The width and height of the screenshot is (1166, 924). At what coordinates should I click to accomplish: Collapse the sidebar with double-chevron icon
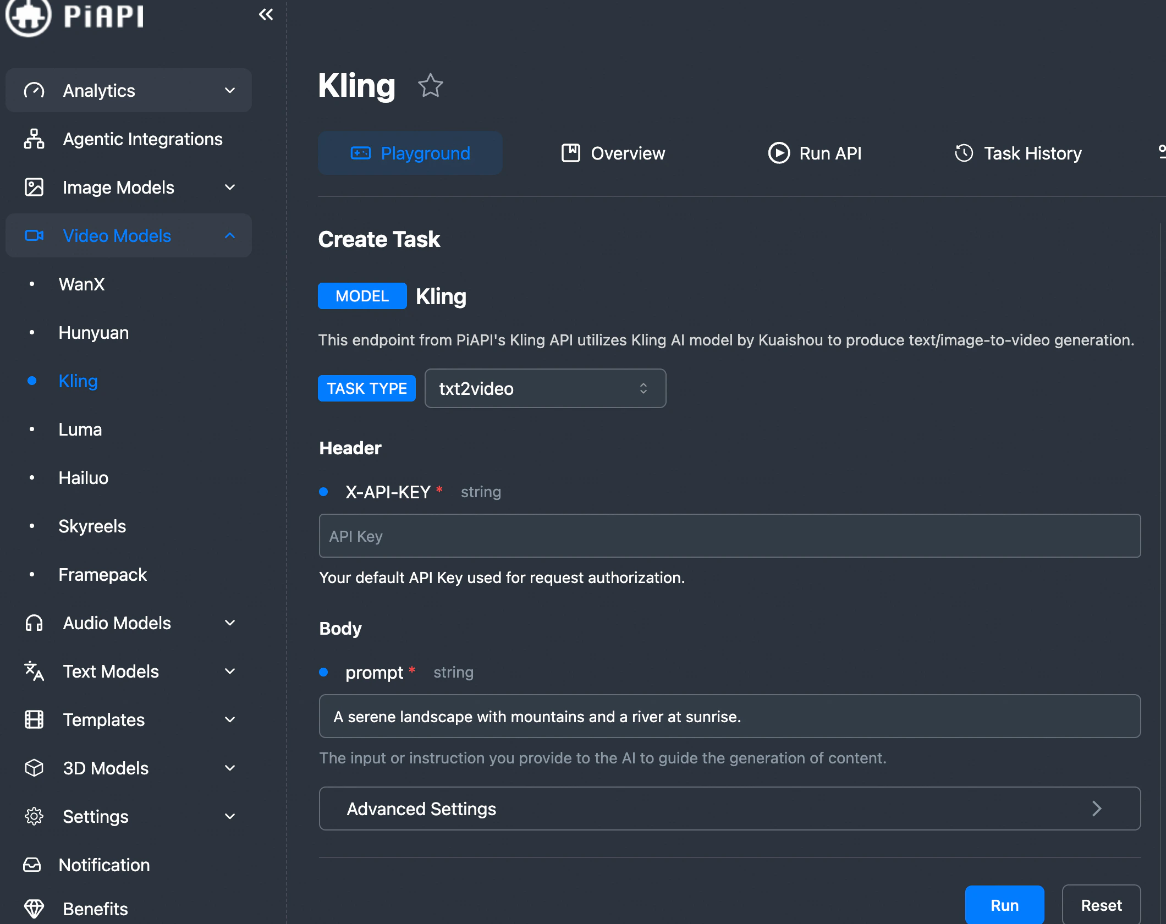[266, 14]
